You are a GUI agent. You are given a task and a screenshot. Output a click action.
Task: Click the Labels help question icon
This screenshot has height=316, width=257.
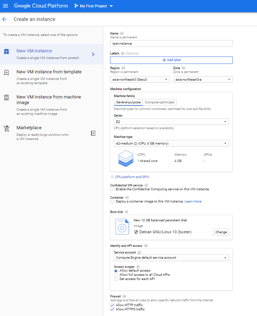pos(123,53)
